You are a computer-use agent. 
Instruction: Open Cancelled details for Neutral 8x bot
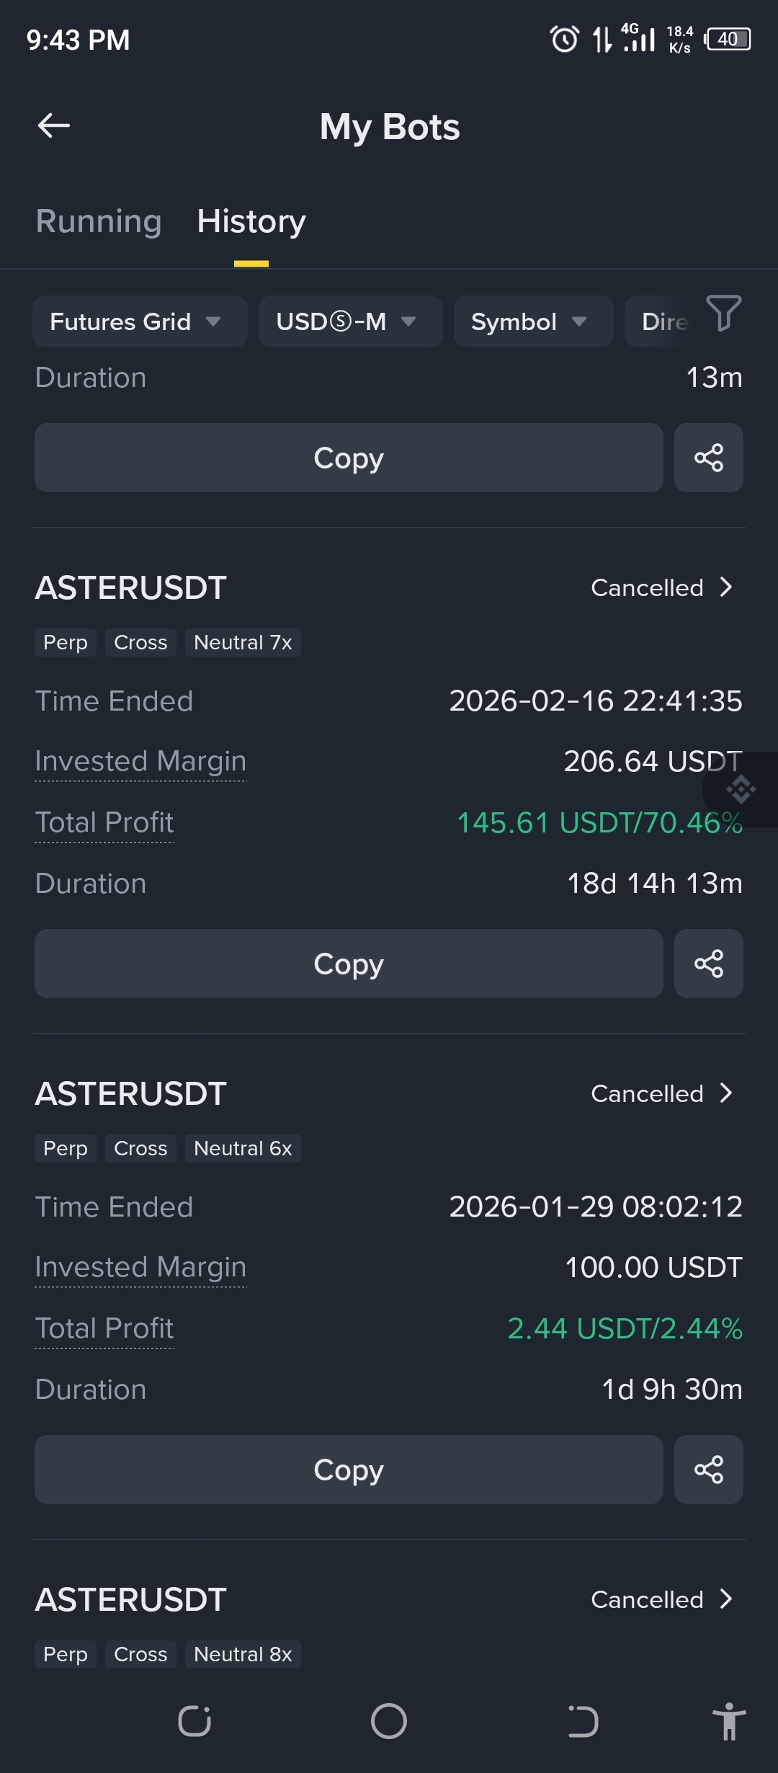point(661,1600)
